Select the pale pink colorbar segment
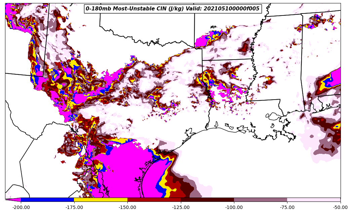Viewport: 351px width, 213px height. [314, 200]
